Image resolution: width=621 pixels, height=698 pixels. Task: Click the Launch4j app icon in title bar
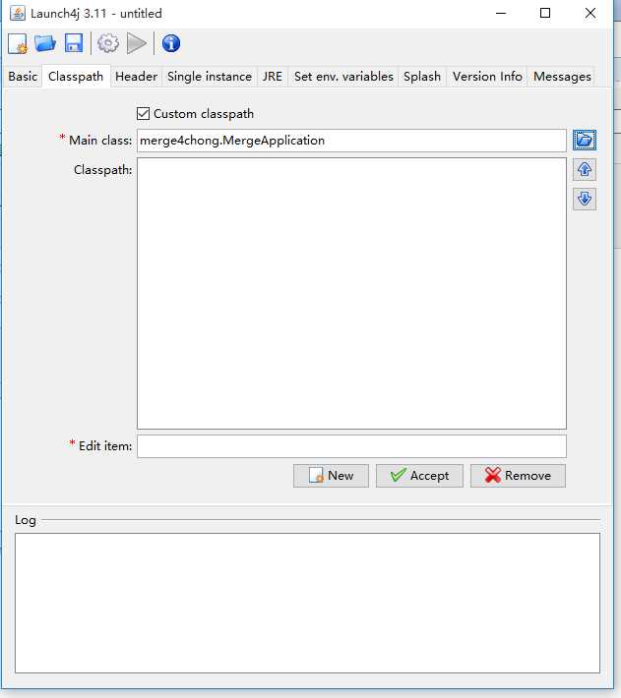(x=18, y=14)
